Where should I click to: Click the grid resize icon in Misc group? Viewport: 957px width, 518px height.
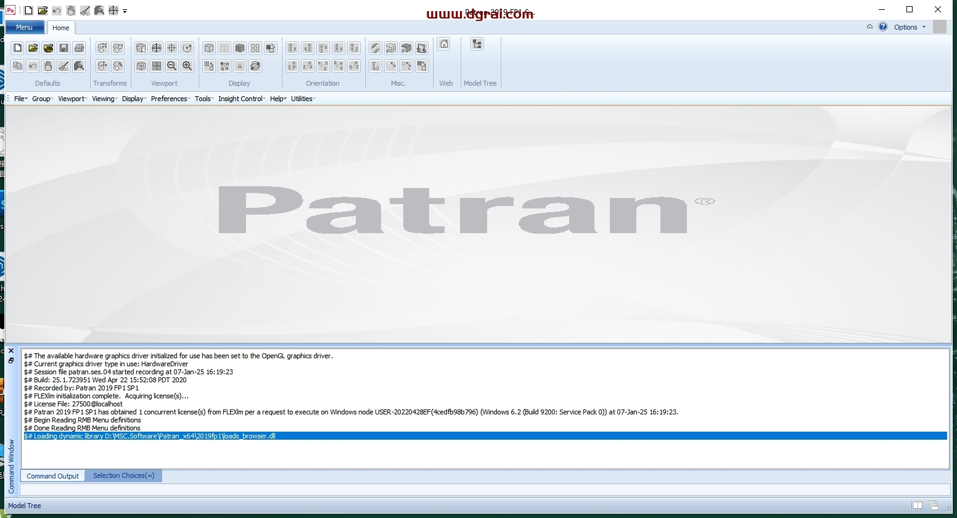tap(422, 66)
